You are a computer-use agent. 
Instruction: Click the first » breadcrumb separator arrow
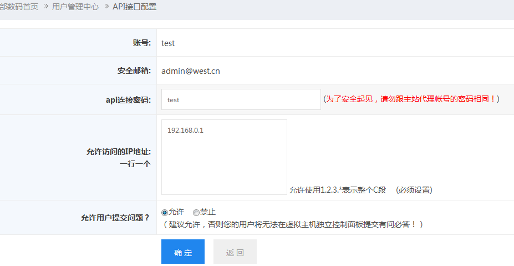click(x=46, y=7)
